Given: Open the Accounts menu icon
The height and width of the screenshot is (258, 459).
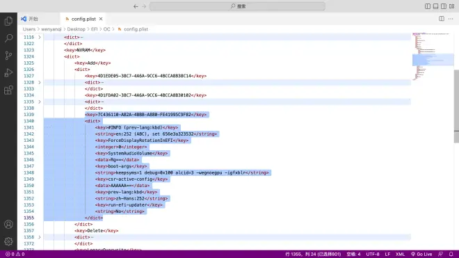Looking at the screenshot, I should [8, 225].
